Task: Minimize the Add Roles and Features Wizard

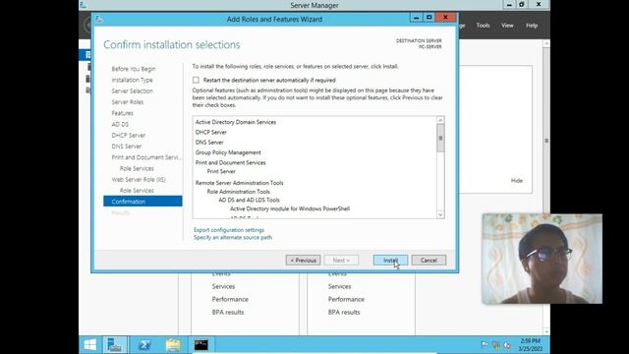Action: tap(416, 18)
